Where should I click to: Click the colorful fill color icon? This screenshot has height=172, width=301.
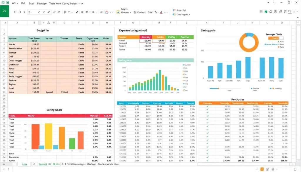[107, 12]
